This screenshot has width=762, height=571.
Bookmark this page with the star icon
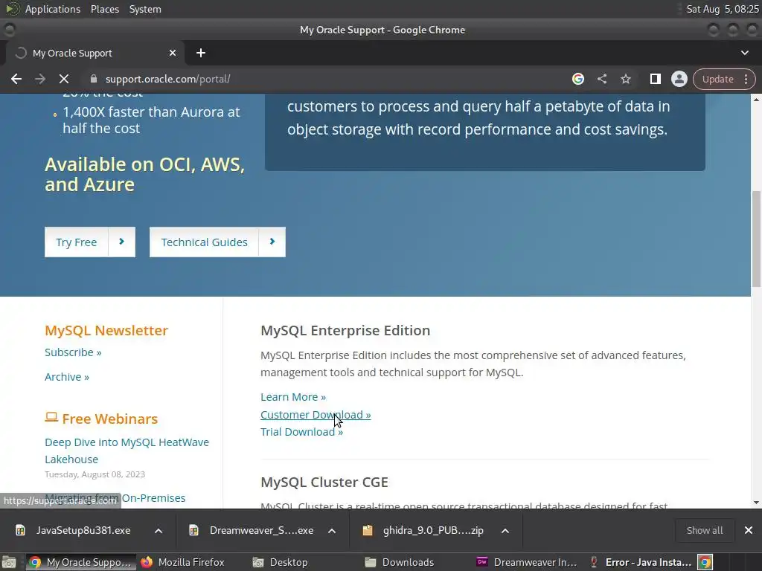(x=626, y=79)
